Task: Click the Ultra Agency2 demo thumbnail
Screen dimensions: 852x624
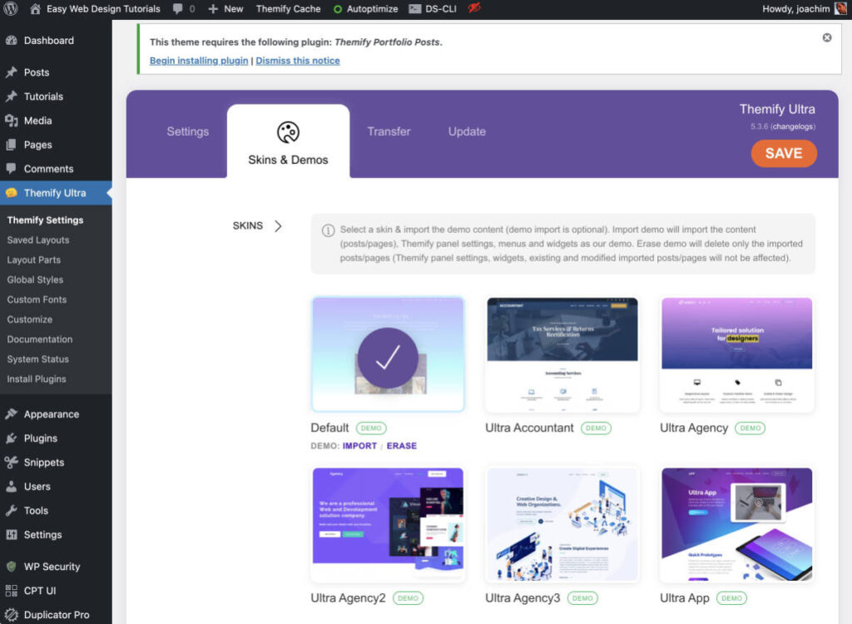Action: 388,524
